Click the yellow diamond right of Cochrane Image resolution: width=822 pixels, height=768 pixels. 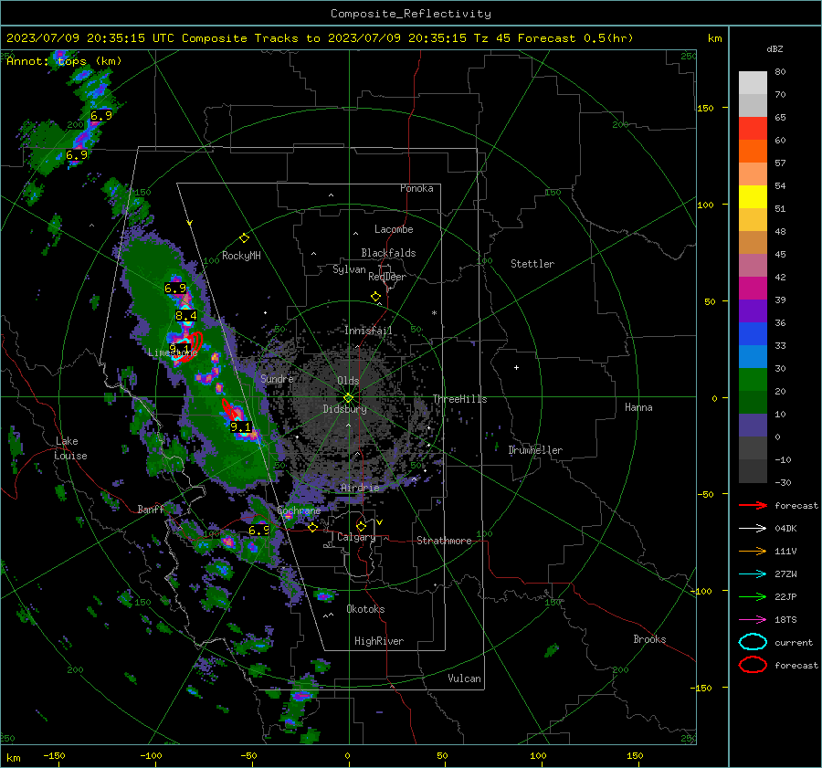pyautogui.click(x=312, y=527)
